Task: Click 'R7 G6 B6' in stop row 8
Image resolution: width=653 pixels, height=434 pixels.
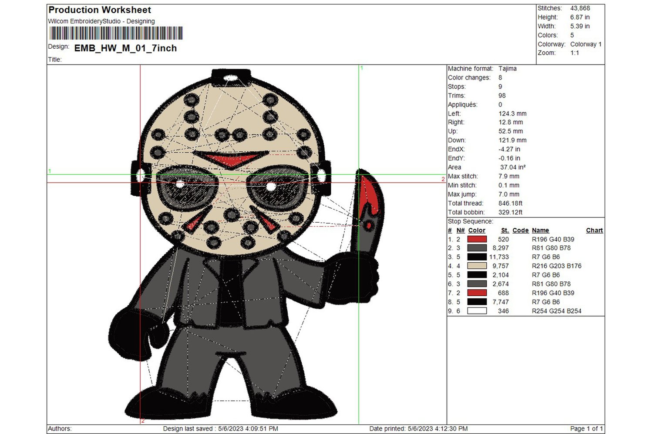Action: pos(546,302)
